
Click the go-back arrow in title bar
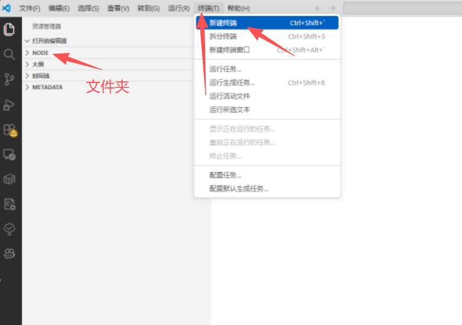coord(318,8)
